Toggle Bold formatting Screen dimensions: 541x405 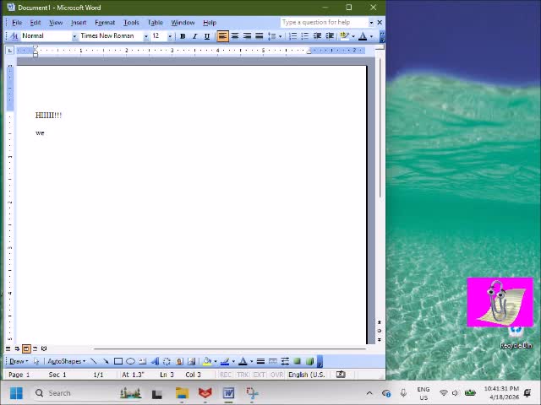click(x=183, y=36)
